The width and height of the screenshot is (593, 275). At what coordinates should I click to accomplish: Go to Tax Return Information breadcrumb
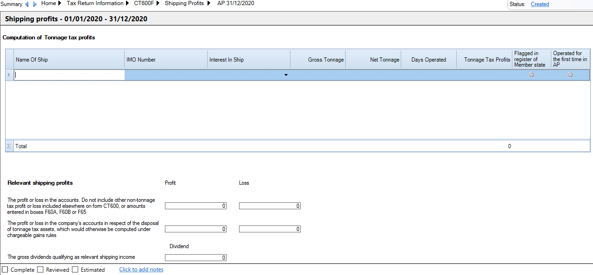point(95,3)
